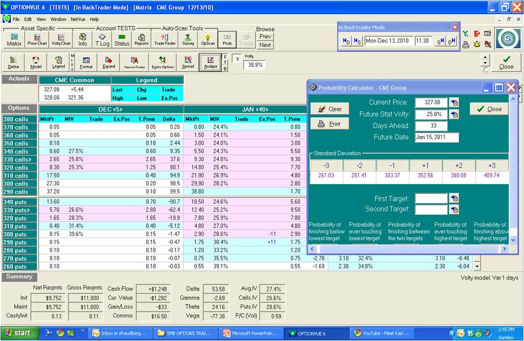The height and width of the screenshot is (341, 524).
Task: Select the 300 puts row label
Action: point(20,234)
